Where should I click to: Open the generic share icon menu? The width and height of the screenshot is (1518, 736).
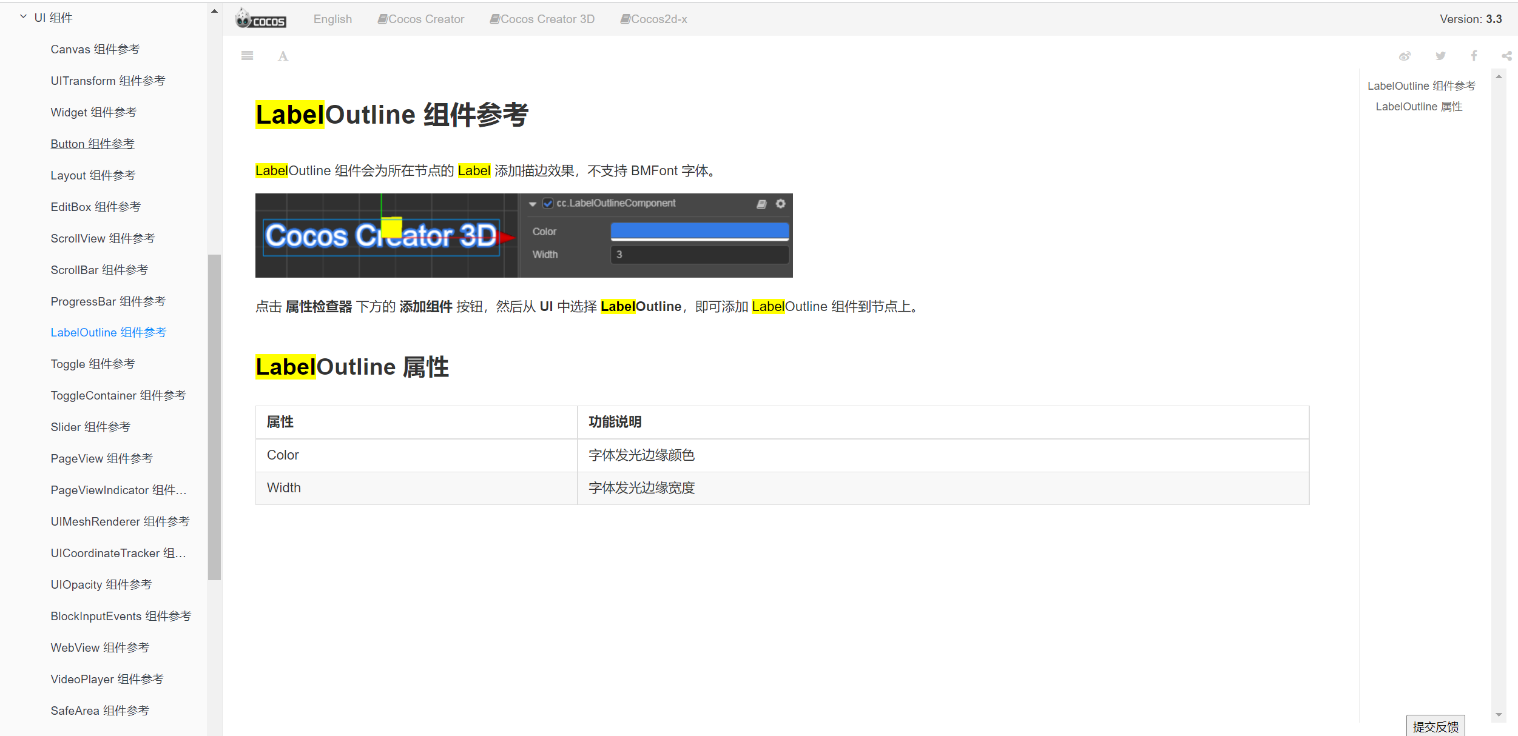1506,56
